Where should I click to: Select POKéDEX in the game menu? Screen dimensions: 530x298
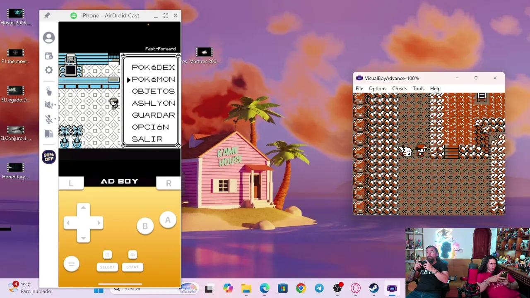pos(153,67)
